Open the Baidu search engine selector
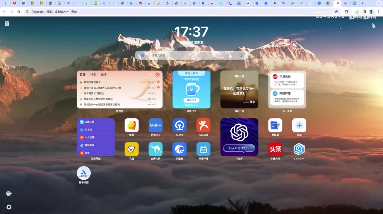The image size is (383, 214). point(142,55)
